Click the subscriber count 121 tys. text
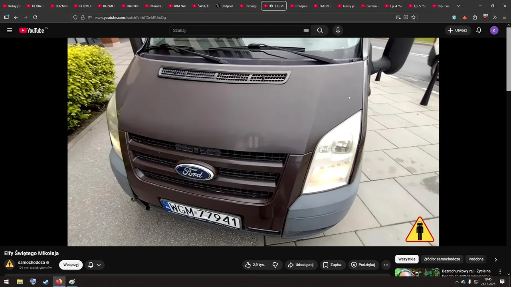The height and width of the screenshot is (287, 511). pyautogui.click(x=35, y=268)
